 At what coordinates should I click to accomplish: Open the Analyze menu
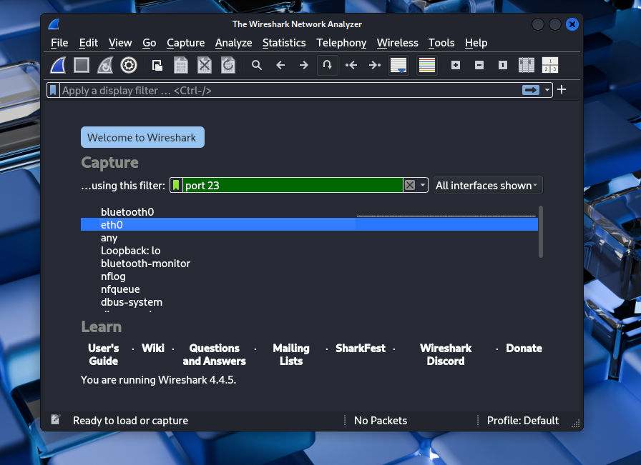pyautogui.click(x=233, y=43)
